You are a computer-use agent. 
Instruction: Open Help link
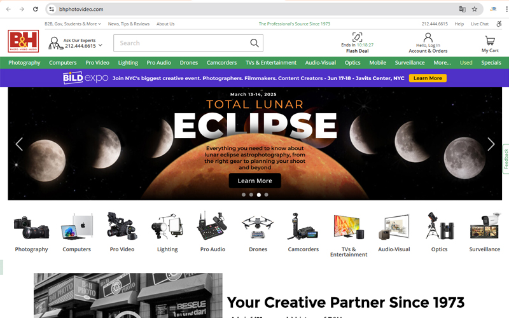tap(459, 24)
